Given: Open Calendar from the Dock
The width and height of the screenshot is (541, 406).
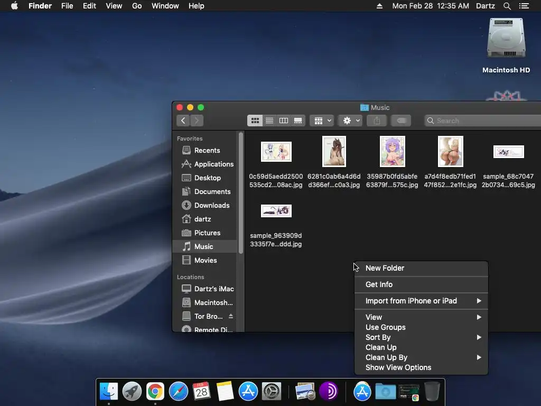Looking at the screenshot, I should point(201,391).
